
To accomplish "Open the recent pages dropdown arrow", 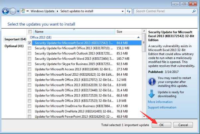I will [18, 11].
